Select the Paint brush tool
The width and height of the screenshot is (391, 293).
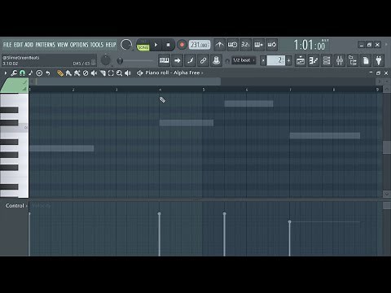[x=68, y=73]
